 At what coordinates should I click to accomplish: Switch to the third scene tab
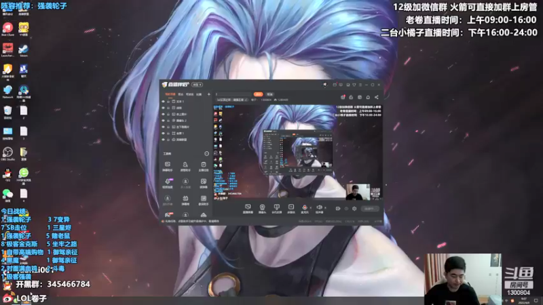tap(190, 94)
